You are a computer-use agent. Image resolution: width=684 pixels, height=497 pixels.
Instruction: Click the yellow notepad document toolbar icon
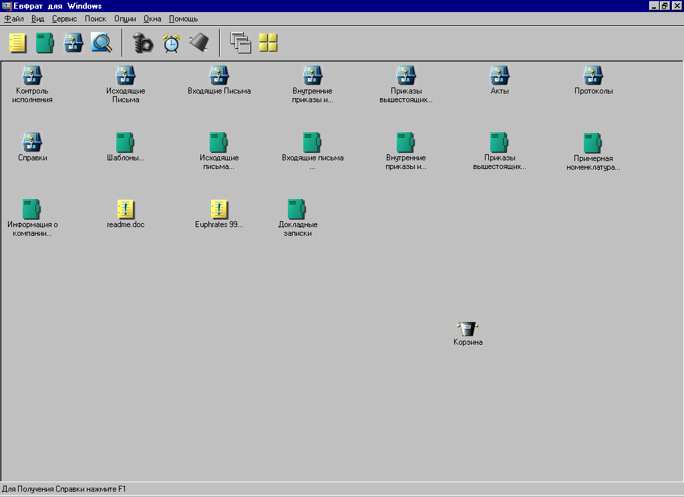[17, 43]
